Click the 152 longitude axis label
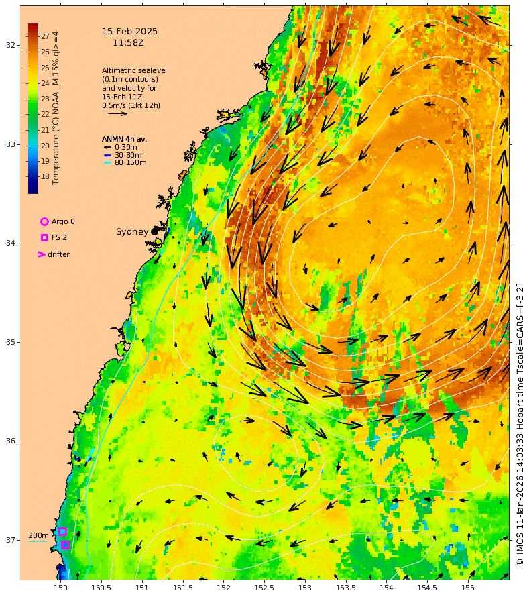The width and height of the screenshot is (523, 597). coord(223,588)
